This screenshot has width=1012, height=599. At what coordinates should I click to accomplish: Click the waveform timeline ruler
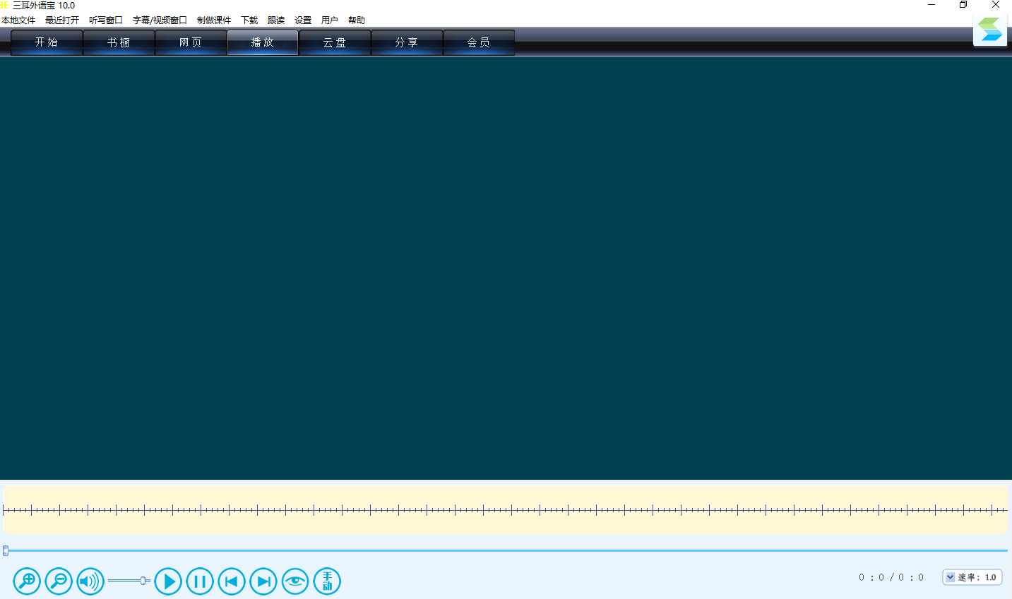pos(505,509)
